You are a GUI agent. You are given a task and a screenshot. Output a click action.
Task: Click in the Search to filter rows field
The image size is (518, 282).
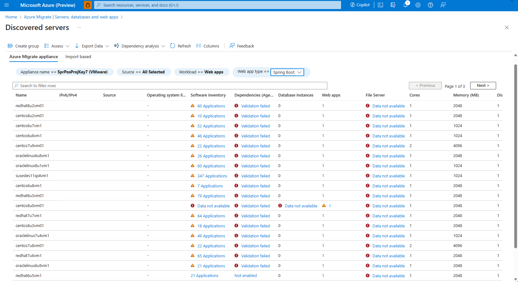tap(170, 86)
